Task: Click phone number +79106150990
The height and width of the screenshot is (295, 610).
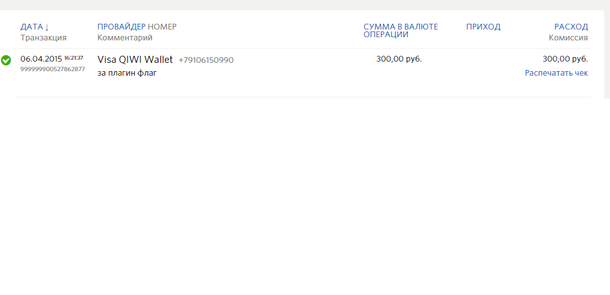Action: [206, 60]
